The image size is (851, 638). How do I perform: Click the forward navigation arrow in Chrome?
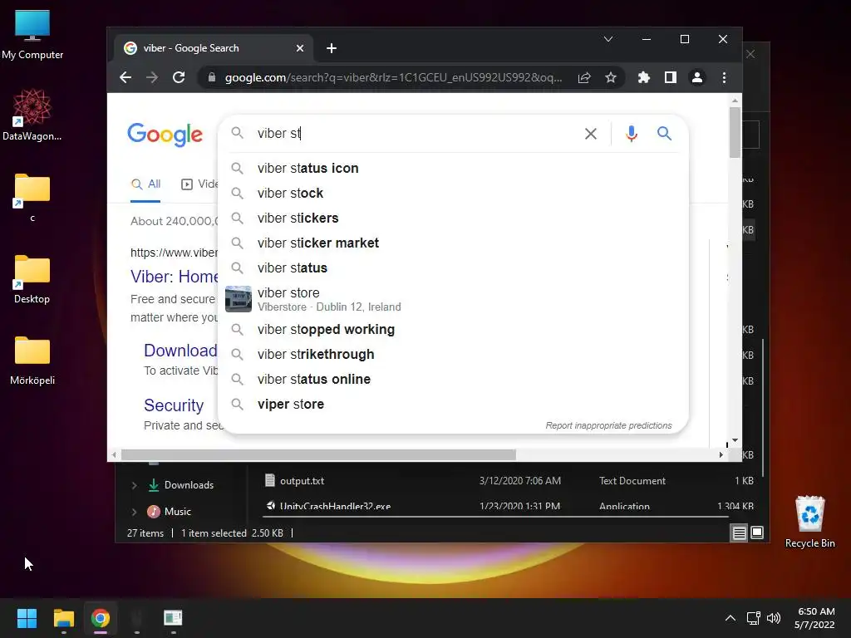(x=152, y=77)
